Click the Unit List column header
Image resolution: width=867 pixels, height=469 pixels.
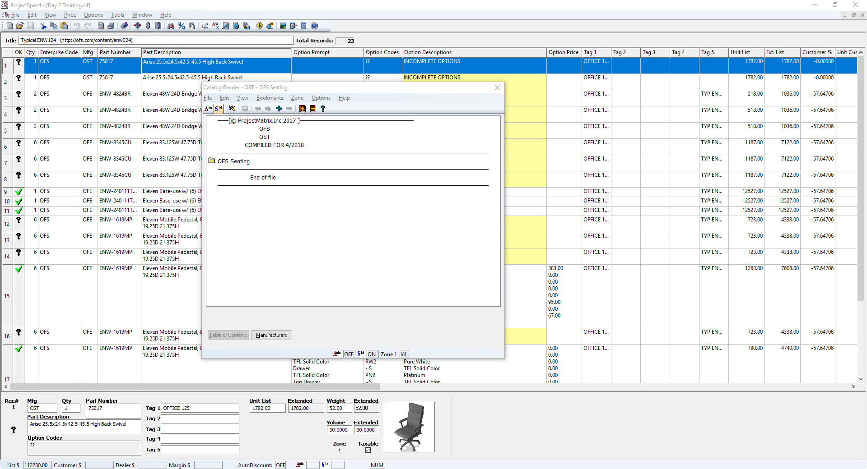746,52
